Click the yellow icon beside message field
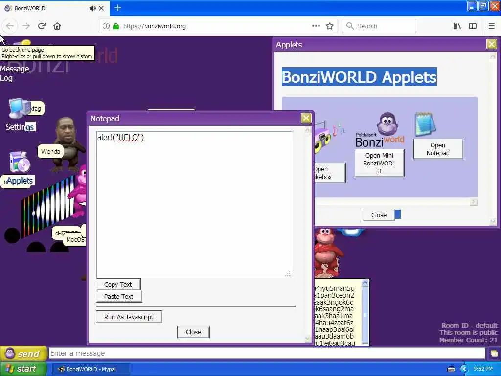This screenshot has height=376, width=501. click(x=494, y=353)
